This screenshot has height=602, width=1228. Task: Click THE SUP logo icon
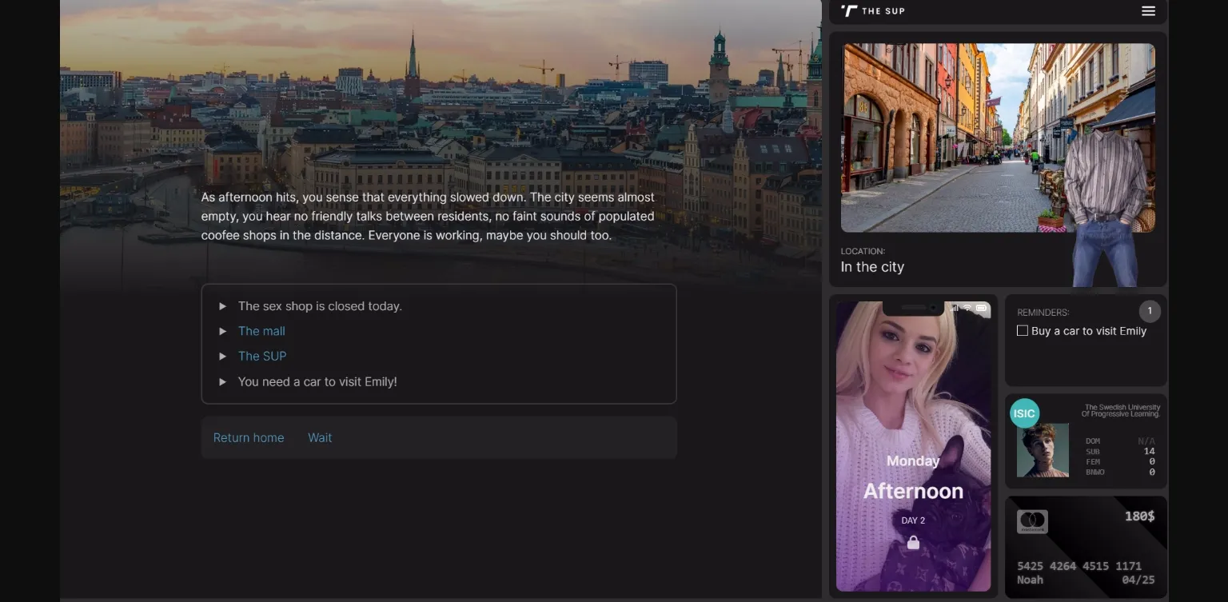point(849,10)
